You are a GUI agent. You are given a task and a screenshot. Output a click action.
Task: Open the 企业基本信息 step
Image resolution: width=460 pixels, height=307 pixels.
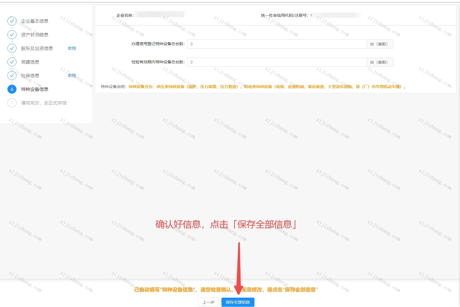(x=35, y=21)
